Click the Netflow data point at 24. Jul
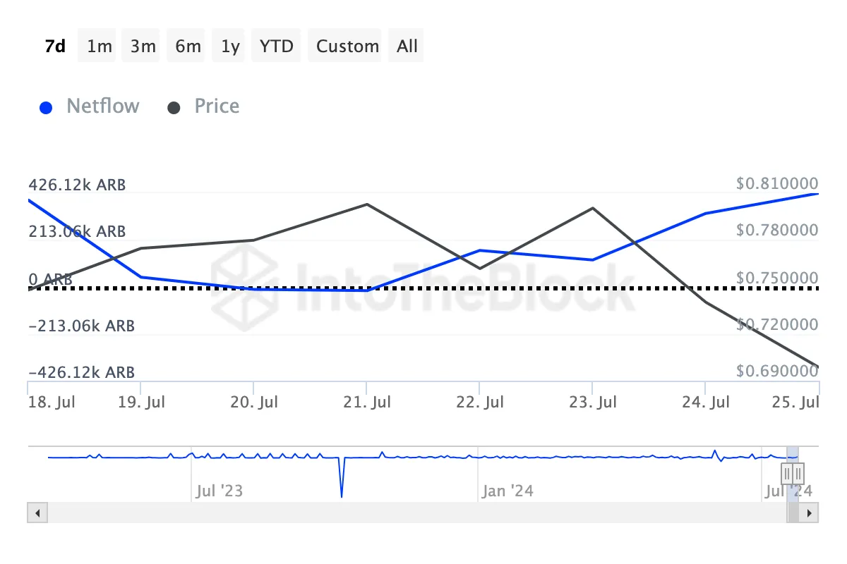This screenshot has height=564, width=847. point(706,214)
